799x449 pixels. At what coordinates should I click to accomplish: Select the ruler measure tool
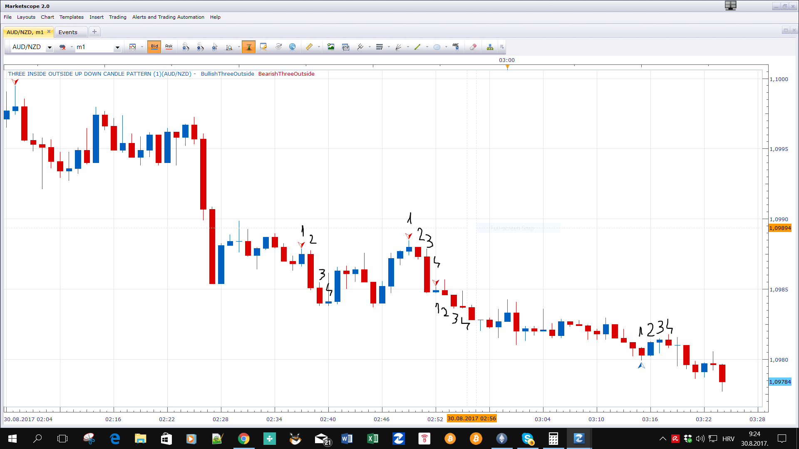(309, 47)
